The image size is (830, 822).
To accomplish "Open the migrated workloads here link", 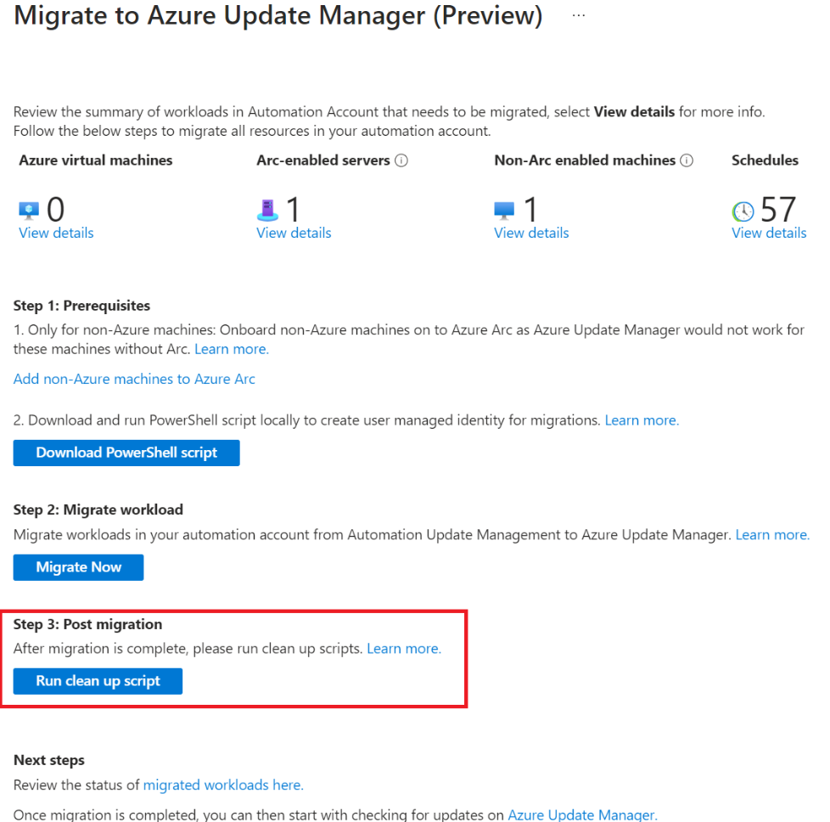I will click(223, 785).
